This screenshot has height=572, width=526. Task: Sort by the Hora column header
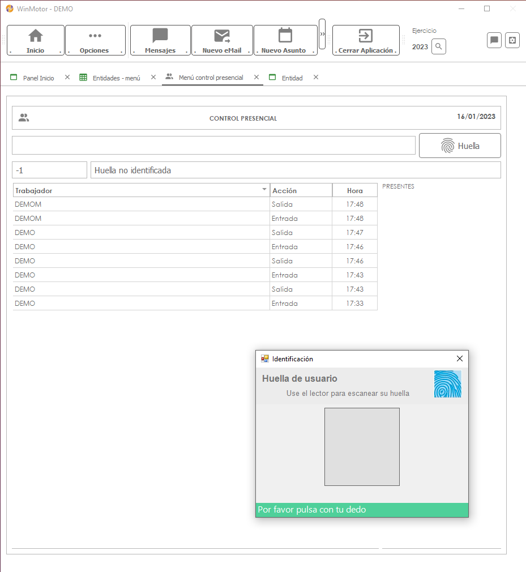354,190
